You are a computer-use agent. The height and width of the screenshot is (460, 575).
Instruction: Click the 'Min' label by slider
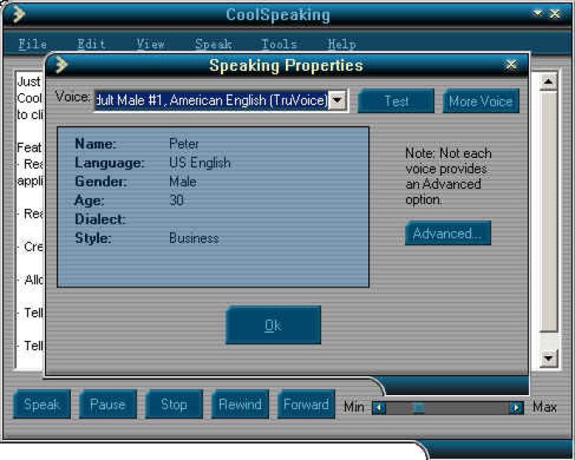[x=354, y=408]
